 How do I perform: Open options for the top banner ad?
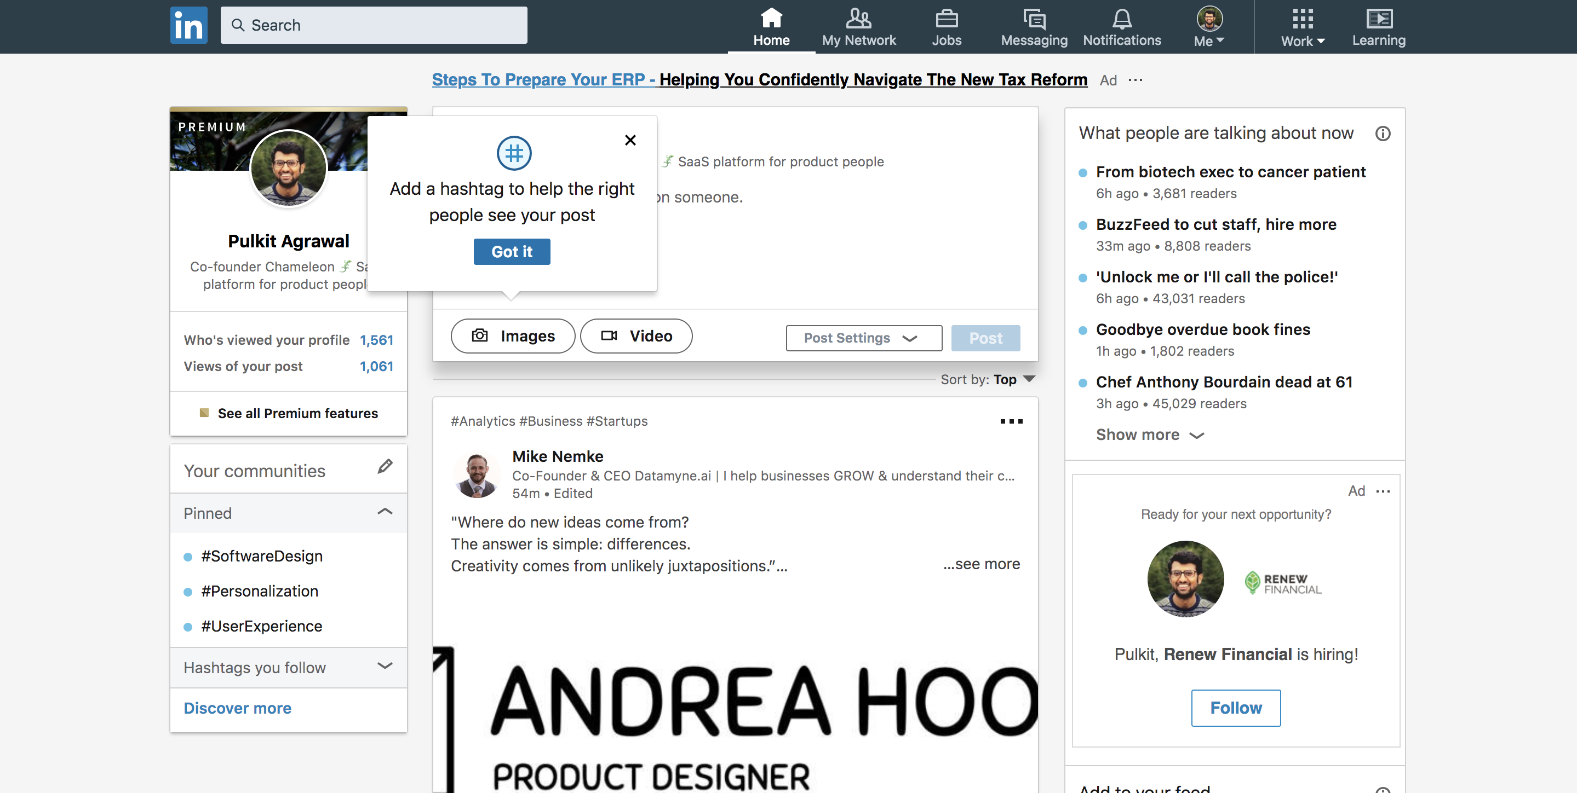point(1135,80)
